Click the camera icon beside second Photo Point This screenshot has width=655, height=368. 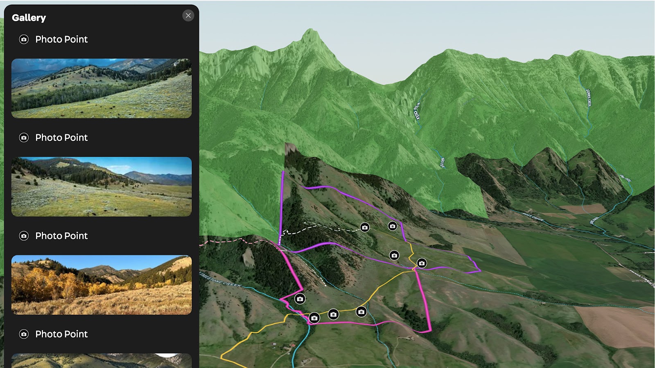[x=24, y=137]
